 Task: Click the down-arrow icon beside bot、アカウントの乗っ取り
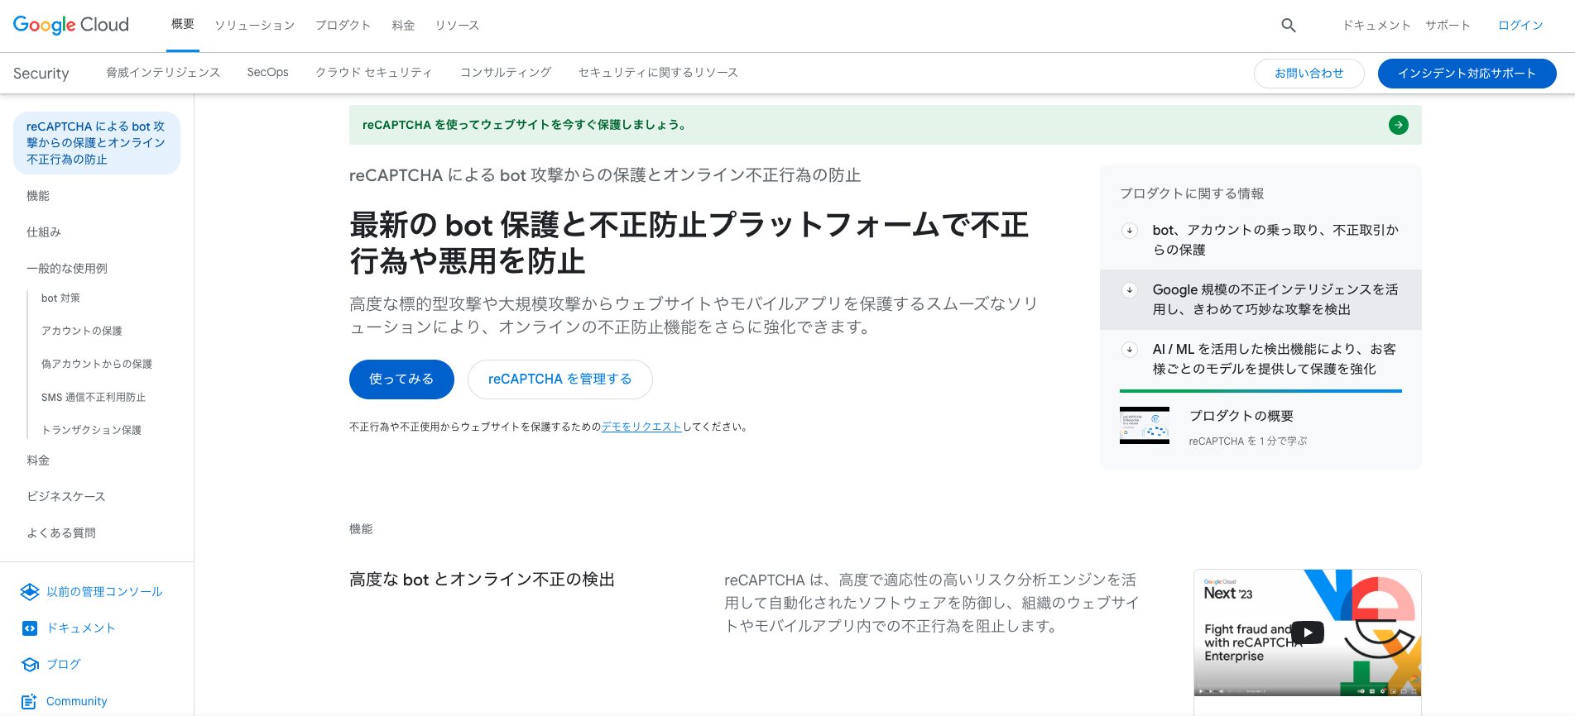tap(1130, 231)
